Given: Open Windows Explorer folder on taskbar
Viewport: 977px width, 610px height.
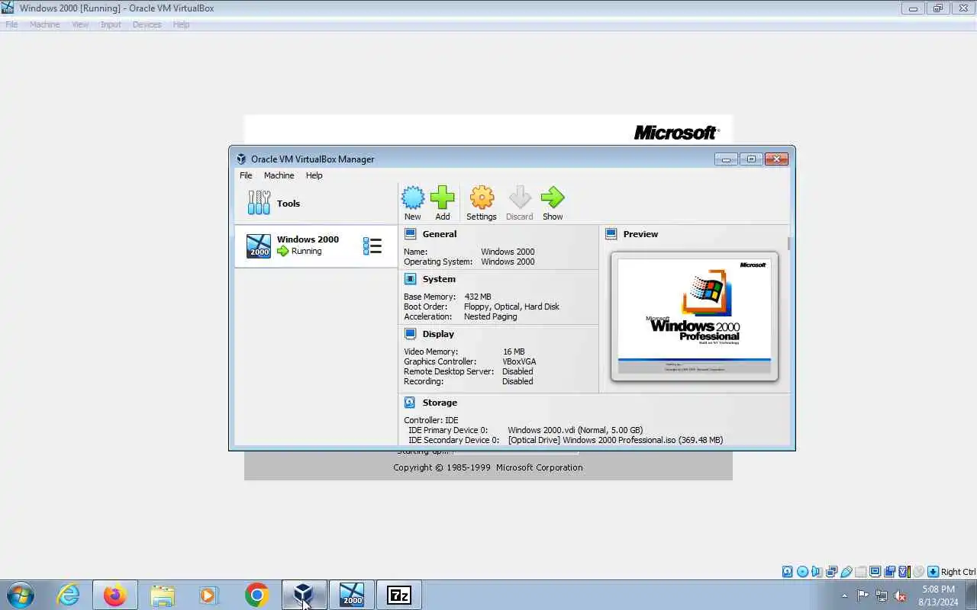Looking at the screenshot, I should pos(163,595).
